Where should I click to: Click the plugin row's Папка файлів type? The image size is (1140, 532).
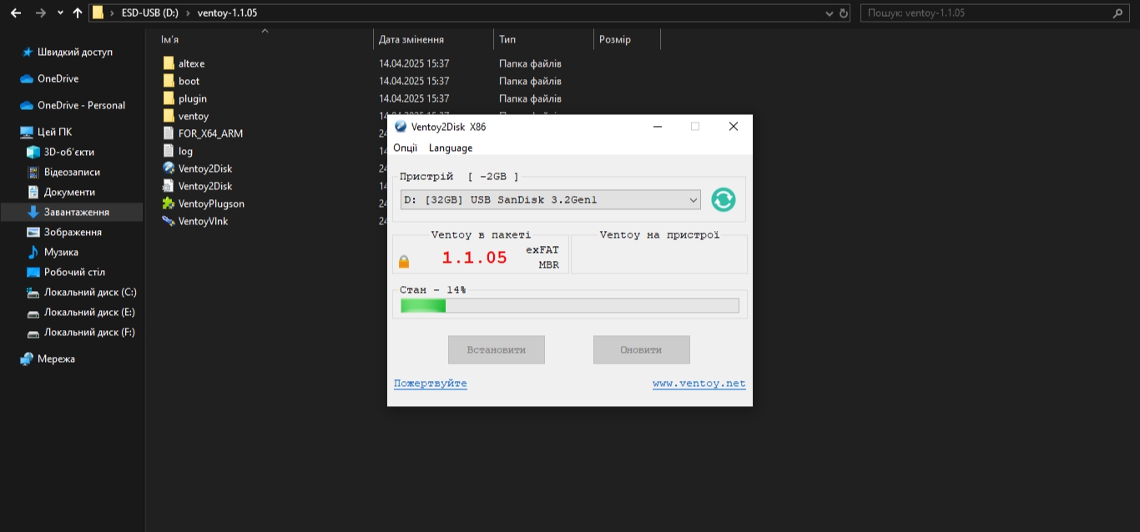(x=530, y=98)
